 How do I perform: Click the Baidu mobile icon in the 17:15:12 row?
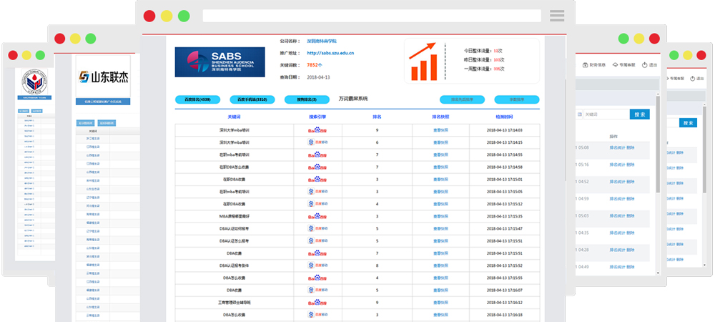tap(317, 204)
